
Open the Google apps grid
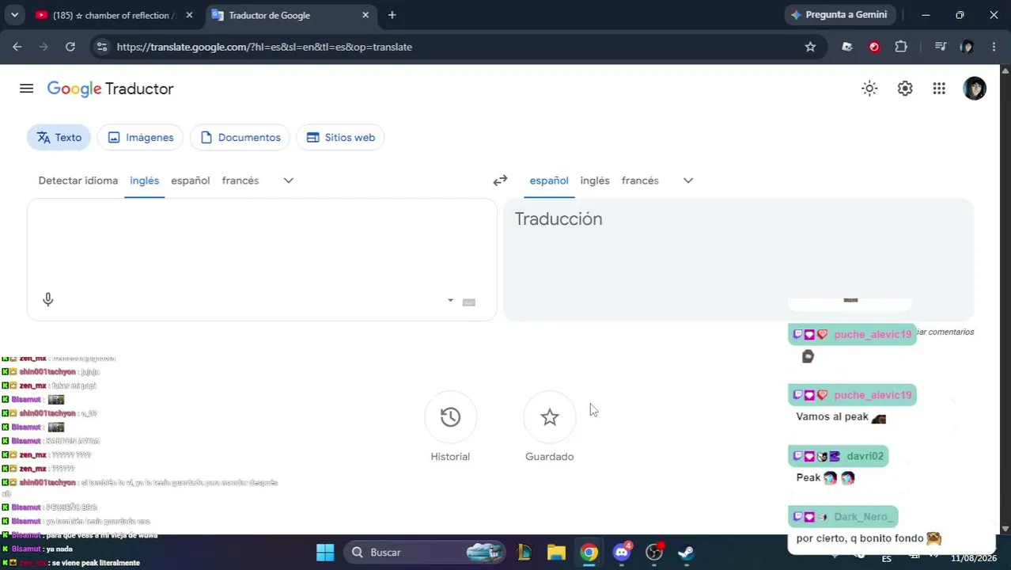[939, 89]
